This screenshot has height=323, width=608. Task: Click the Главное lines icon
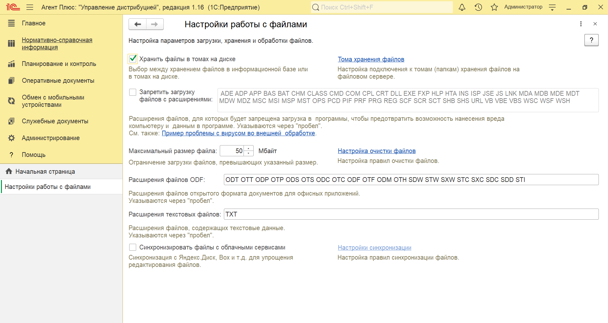pyautogui.click(x=11, y=23)
